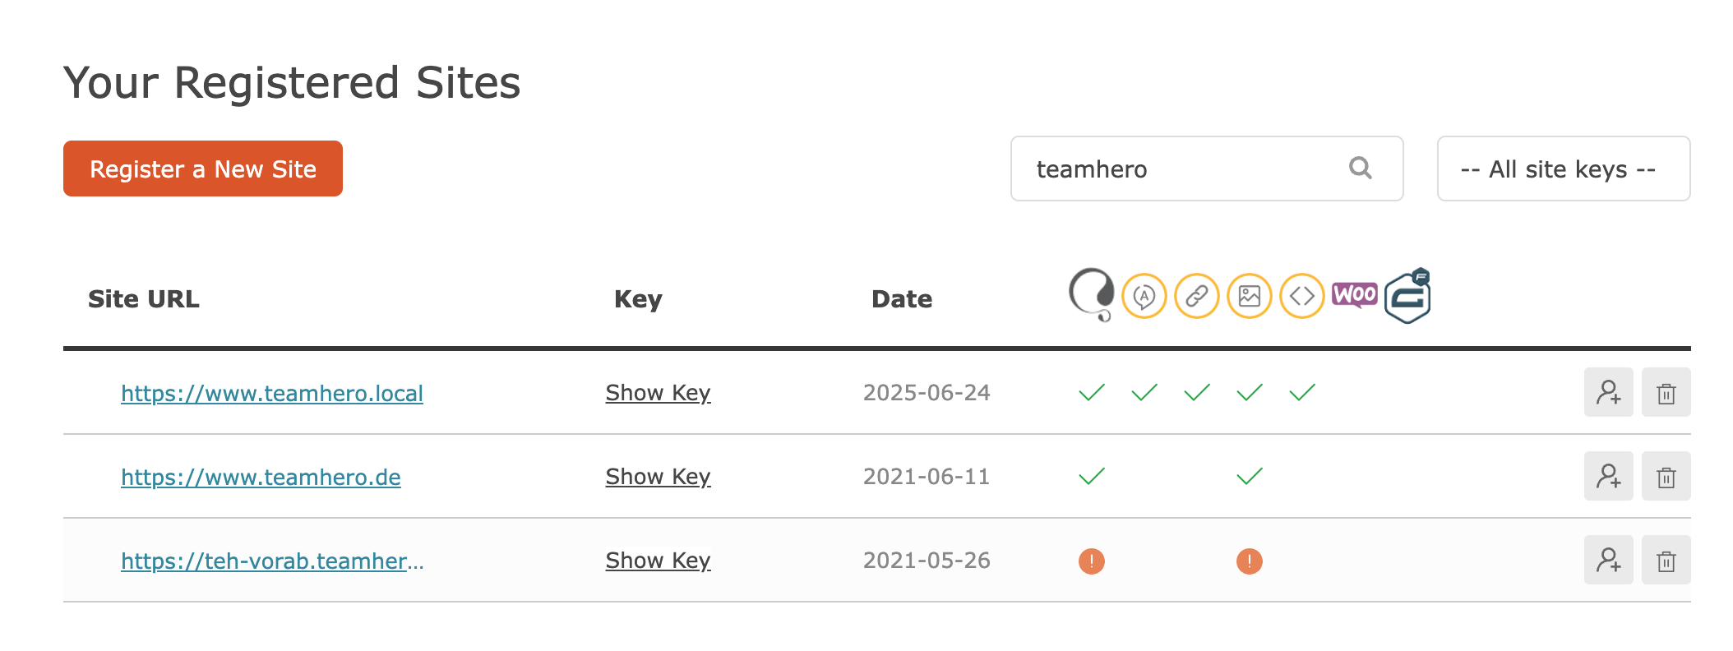Click the circled A translation icon
This screenshot has width=1733, height=651.
(1144, 295)
